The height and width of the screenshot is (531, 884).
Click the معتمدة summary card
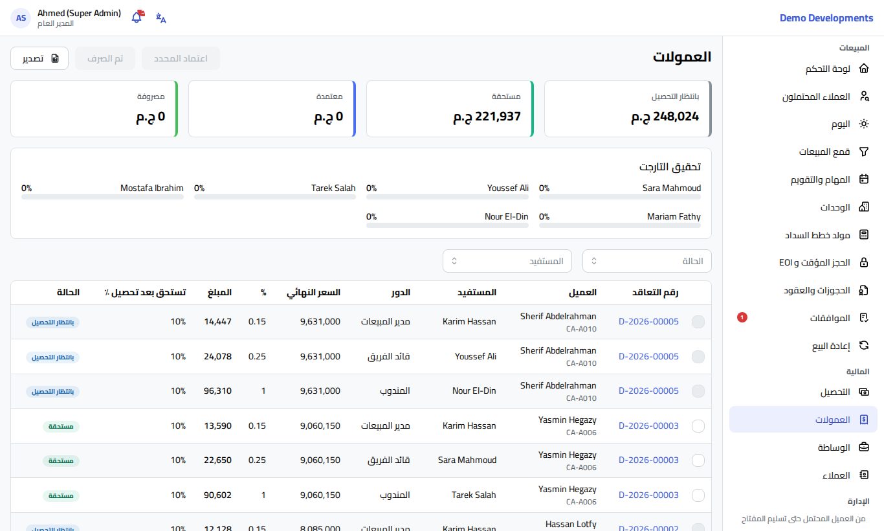[x=272, y=109]
